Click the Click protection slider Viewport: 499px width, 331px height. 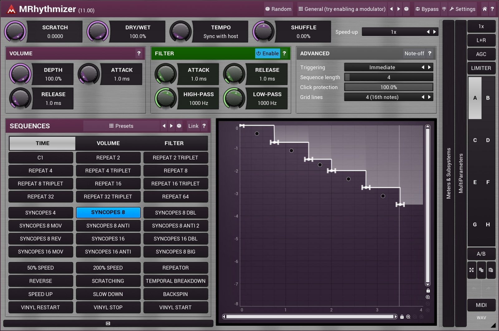[x=389, y=87]
